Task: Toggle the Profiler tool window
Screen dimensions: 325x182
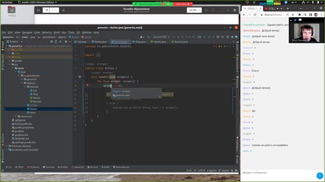Action: 63,167
